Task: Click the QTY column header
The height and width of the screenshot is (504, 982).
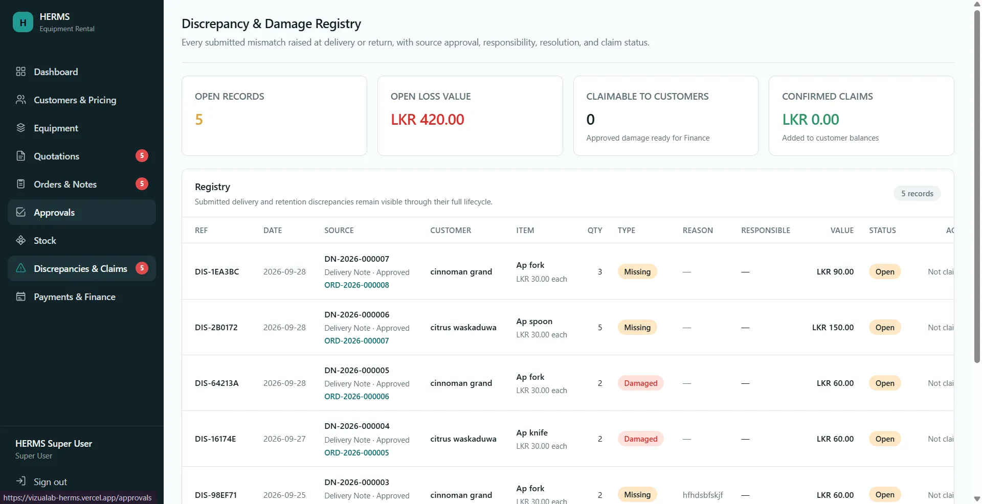Action: [595, 231]
